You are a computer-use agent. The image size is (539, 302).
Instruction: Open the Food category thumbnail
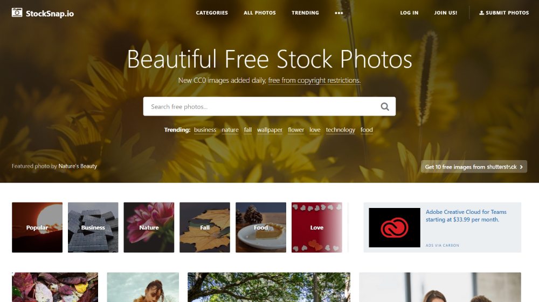click(261, 227)
